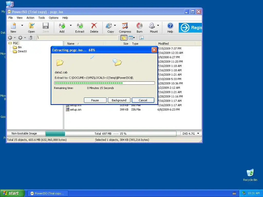This screenshot has height=197, width=263.
Task: Click the My Computer desktop icon
Action: 10,4
